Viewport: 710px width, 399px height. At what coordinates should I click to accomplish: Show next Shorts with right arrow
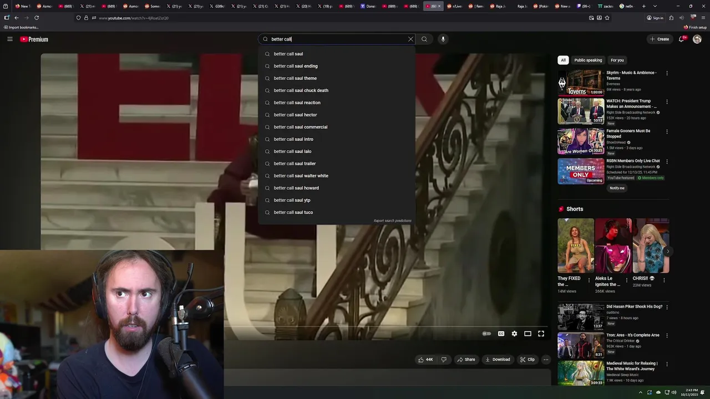(x=667, y=251)
